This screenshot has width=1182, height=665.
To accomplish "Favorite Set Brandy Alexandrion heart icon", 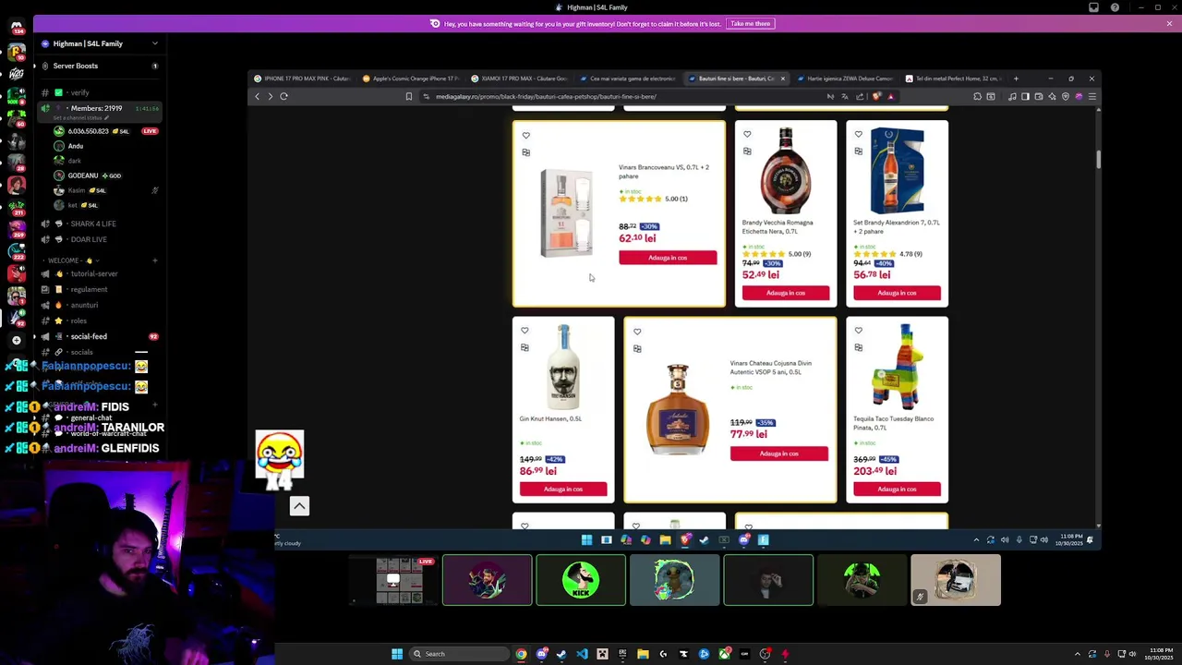I will (x=859, y=134).
